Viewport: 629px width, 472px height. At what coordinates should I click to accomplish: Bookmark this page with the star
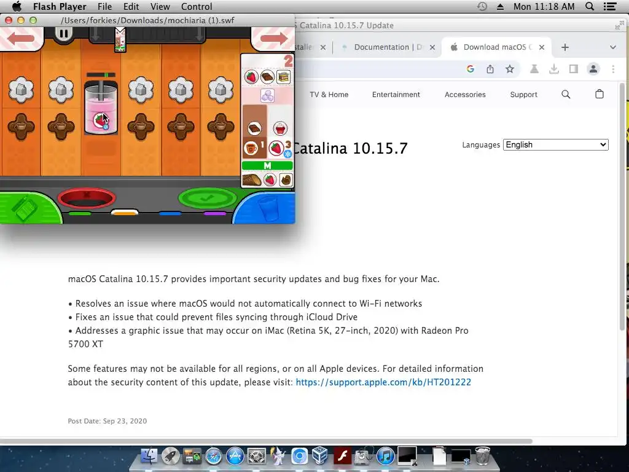(x=509, y=69)
